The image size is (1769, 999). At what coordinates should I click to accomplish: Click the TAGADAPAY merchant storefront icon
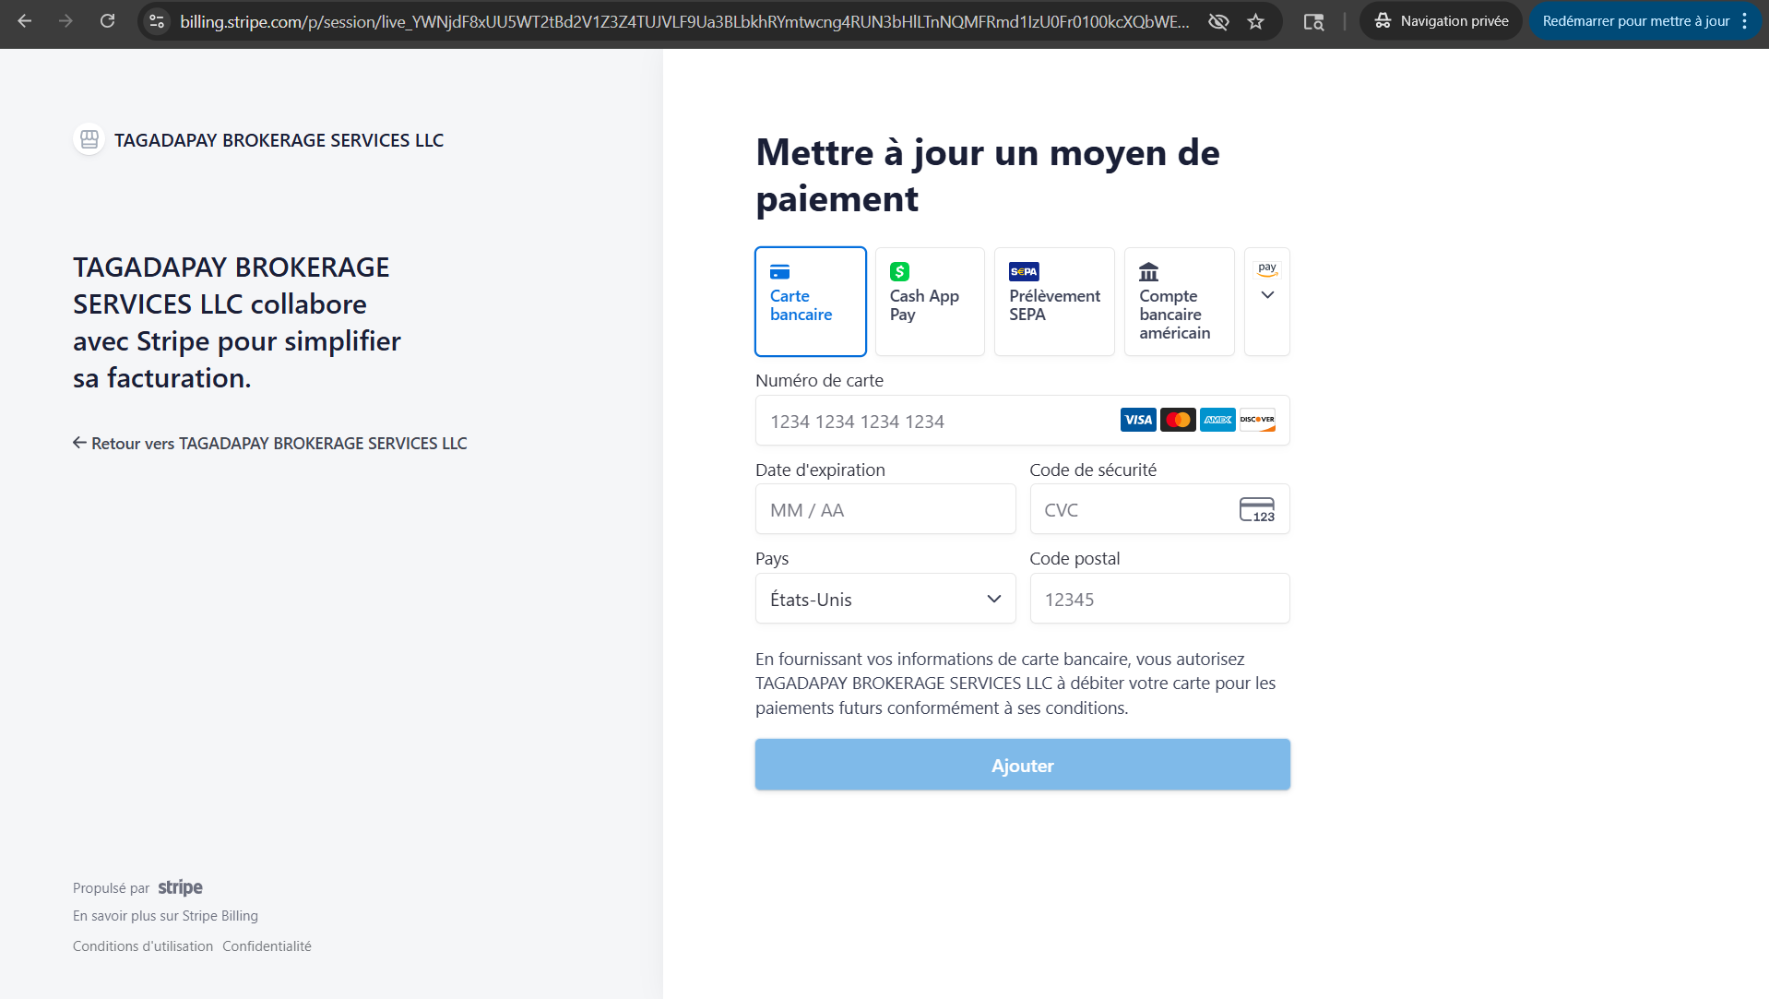(89, 139)
